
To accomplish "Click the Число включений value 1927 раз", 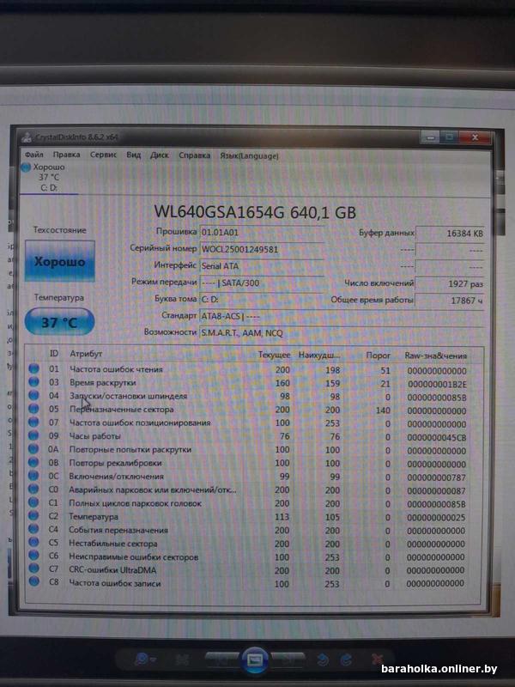I will 450,283.
